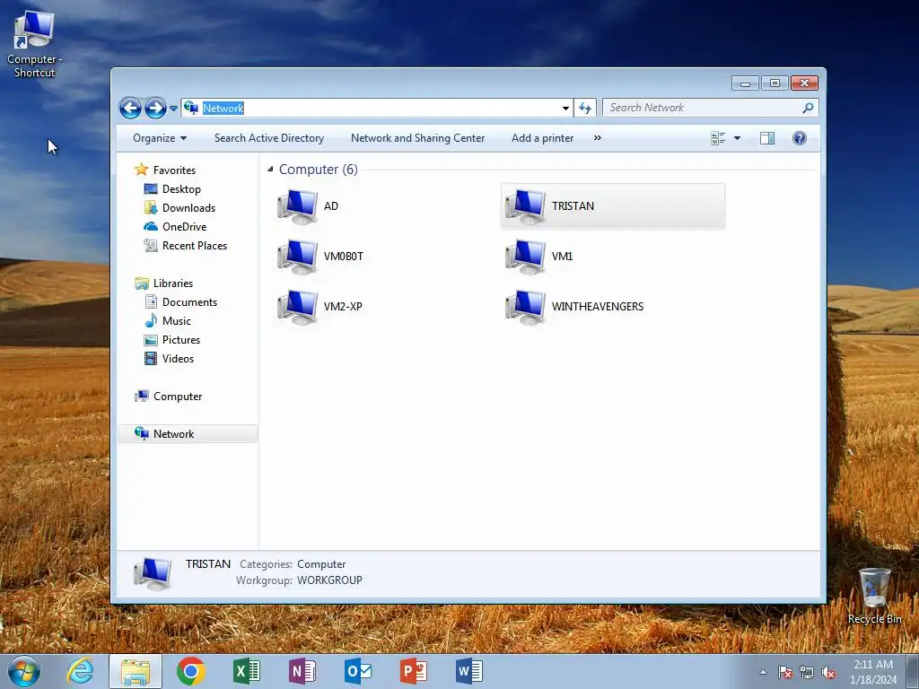Open Recent Places

point(194,246)
